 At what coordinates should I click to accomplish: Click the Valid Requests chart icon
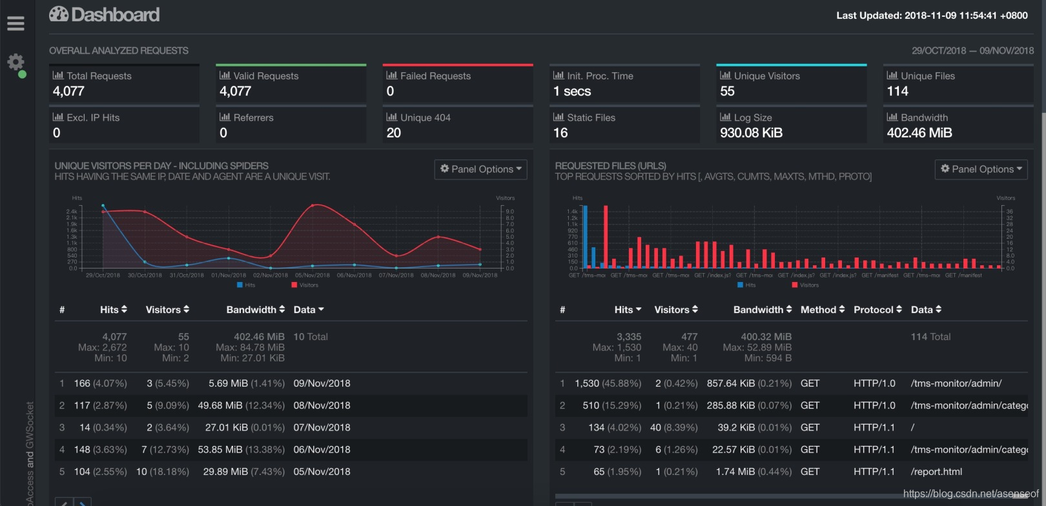click(x=225, y=76)
